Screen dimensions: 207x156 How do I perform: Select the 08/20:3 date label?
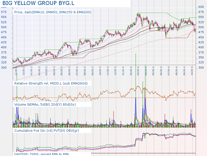pyautogui.click(x=85, y=71)
